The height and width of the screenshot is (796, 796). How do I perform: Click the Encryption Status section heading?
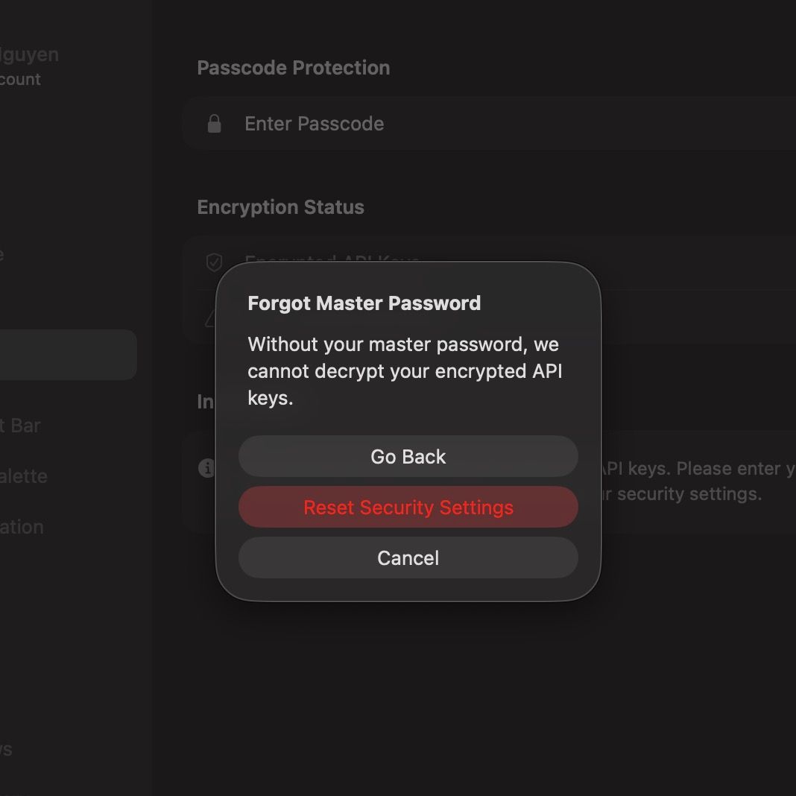click(281, 207)
